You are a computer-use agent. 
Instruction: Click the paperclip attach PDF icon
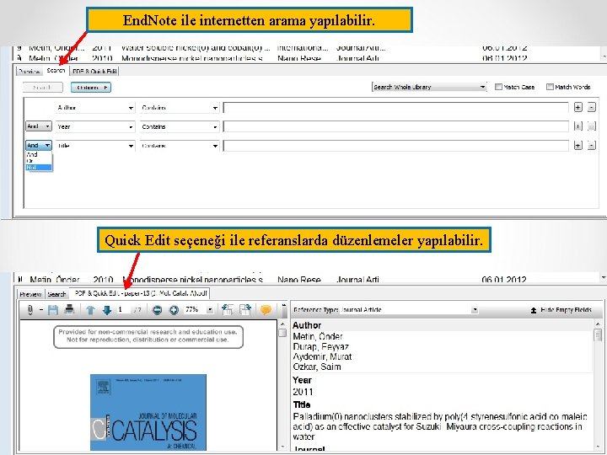pos(30,310)
